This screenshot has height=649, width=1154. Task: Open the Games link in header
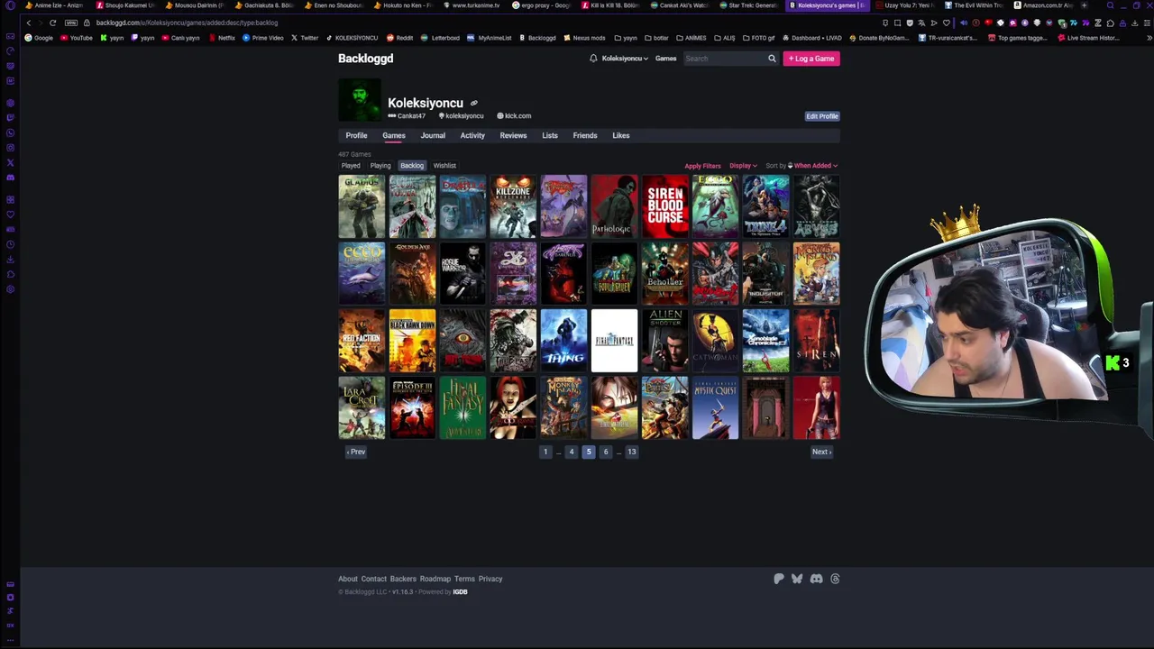(665, 59)
